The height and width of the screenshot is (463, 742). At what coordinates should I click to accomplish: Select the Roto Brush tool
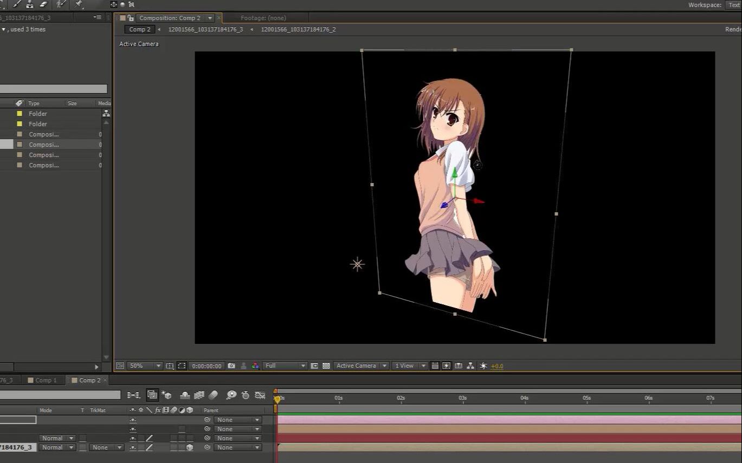(62, 4)
